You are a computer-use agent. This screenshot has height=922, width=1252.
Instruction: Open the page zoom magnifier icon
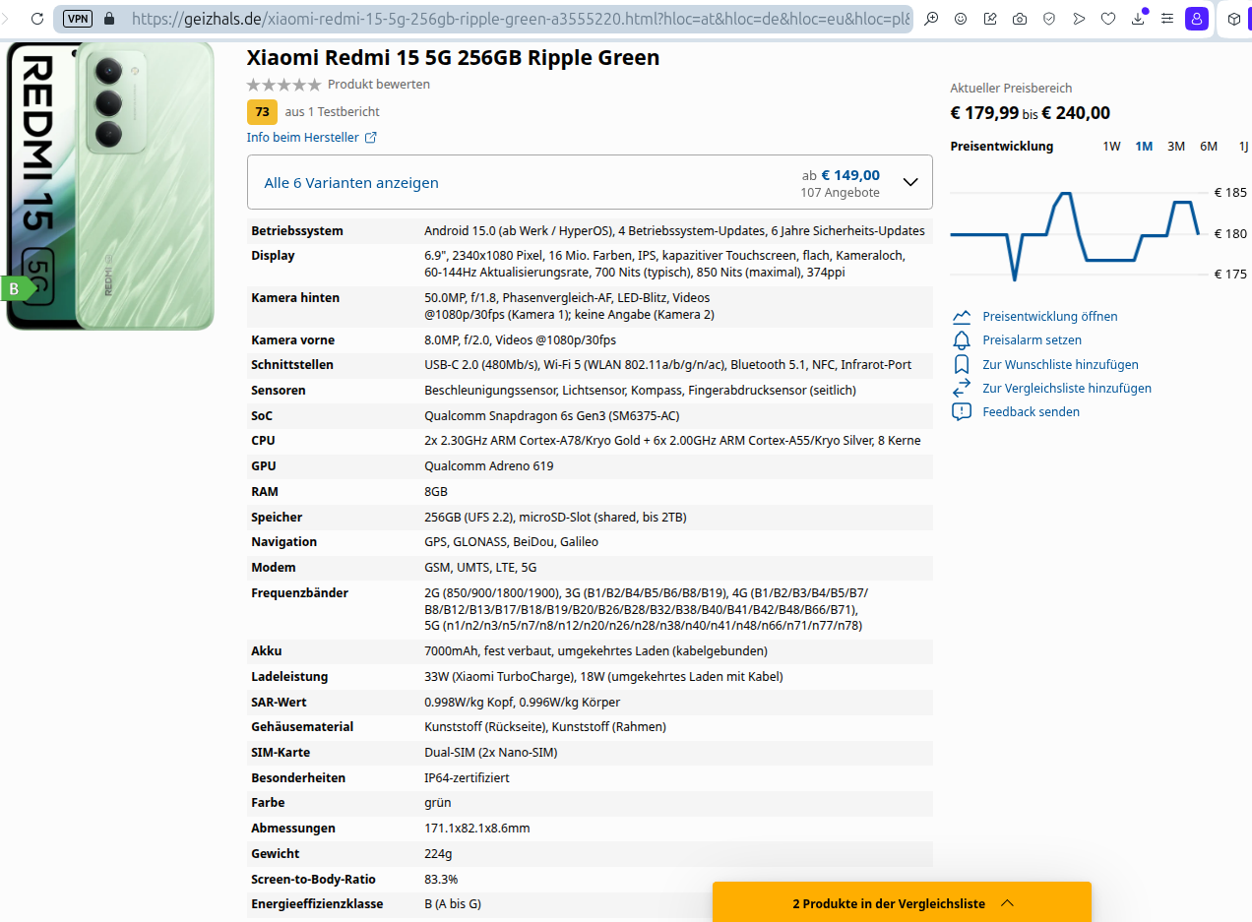point(931,18)
